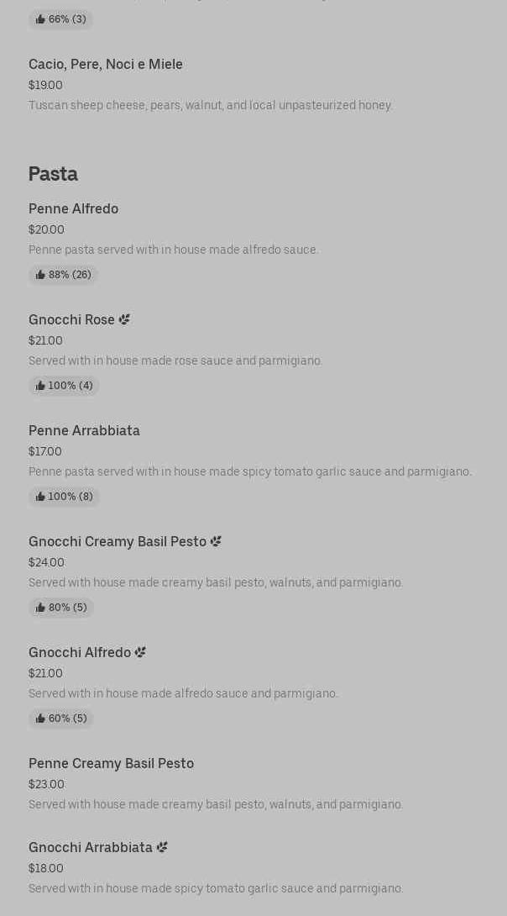Click the leaf icon beside Gnocchi Creamy Basil Pesto
Screen dimensions: 507x916
(x=216, y=541)
